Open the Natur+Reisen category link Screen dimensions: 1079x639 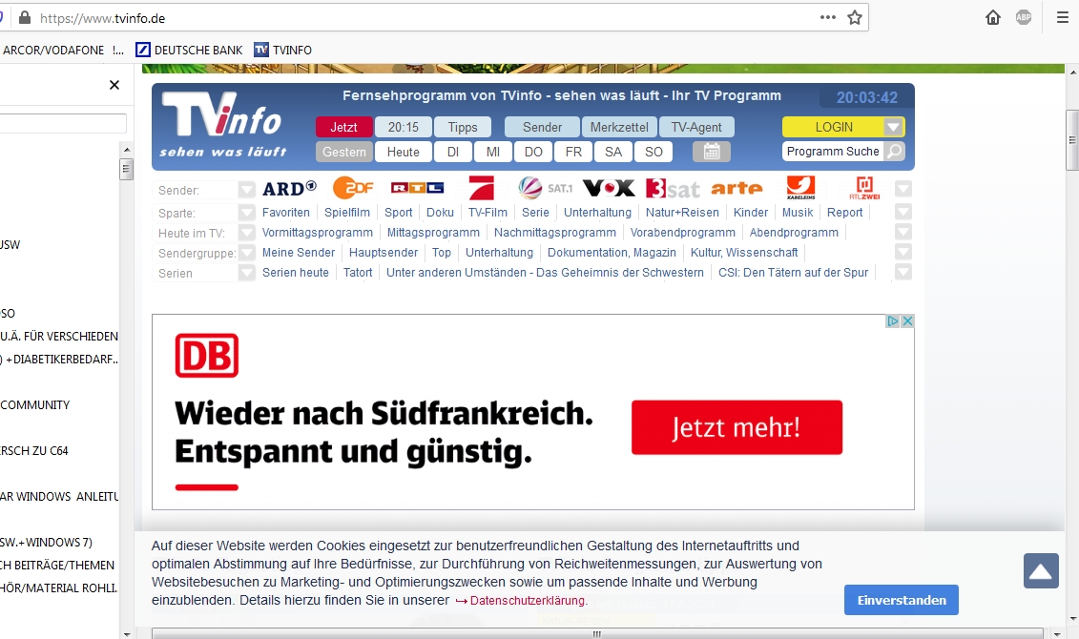pyautogui.click(x=682, y=213)
